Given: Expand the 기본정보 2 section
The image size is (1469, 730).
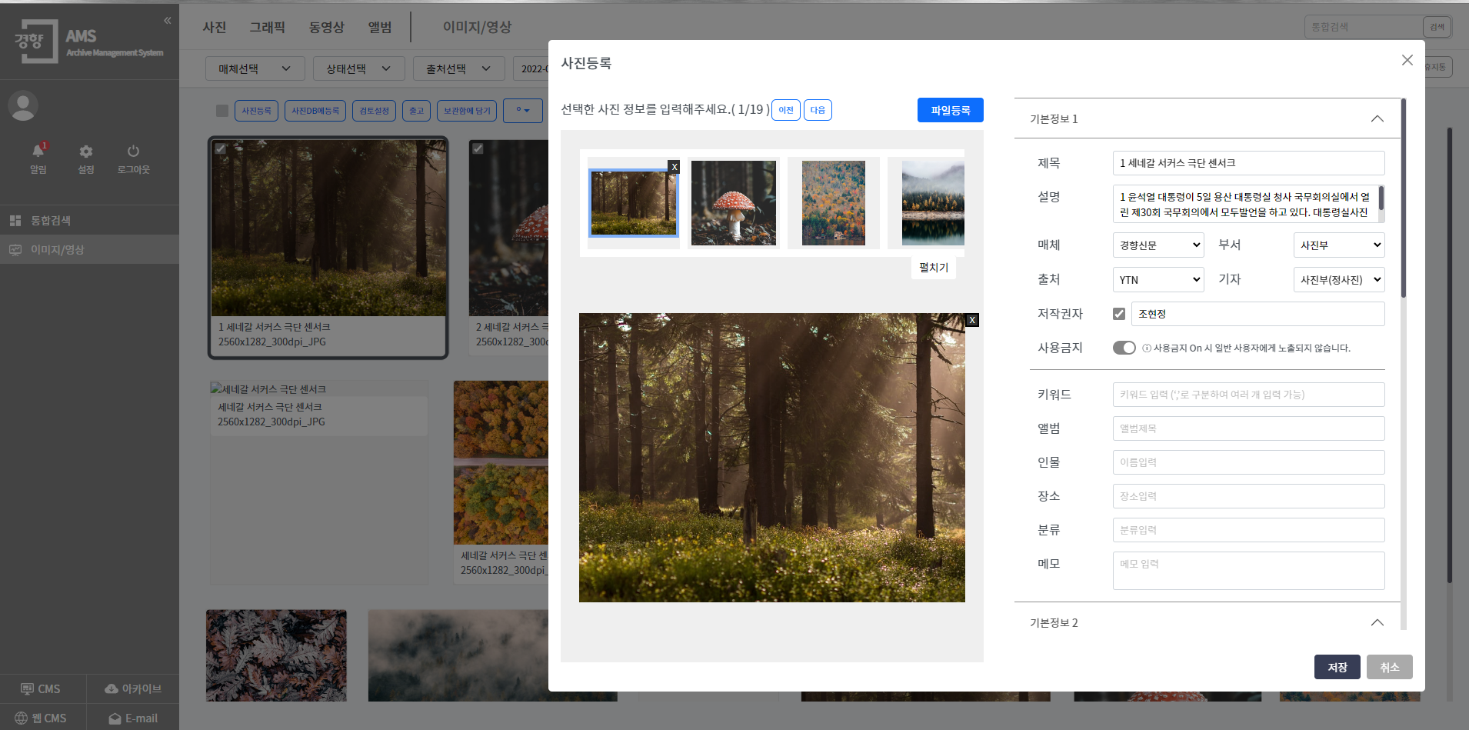Looking at the screenshot, I should coord(1377,622).
